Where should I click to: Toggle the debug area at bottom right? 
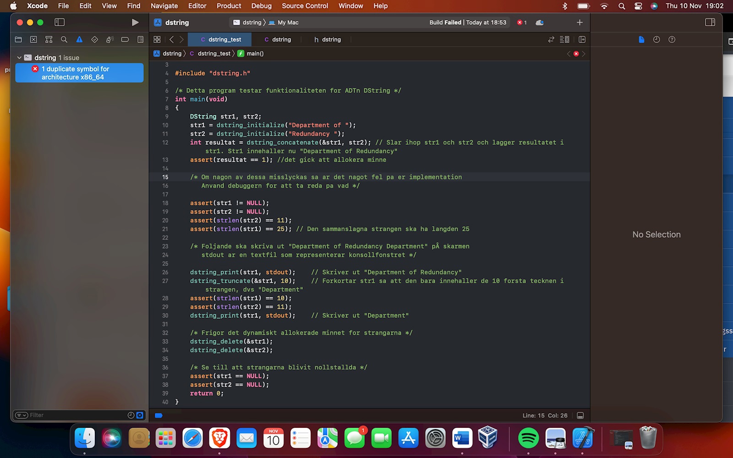pyautogui.click(x=580, y=415)
